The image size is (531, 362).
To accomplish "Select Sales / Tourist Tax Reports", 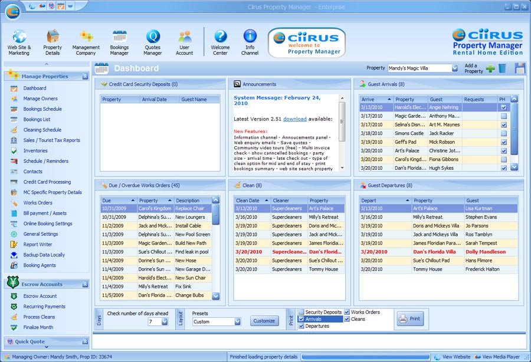I will (52, 140).
